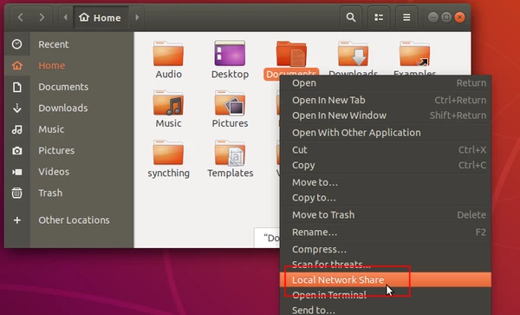Select the Documents folder icon in the file view

291,54
